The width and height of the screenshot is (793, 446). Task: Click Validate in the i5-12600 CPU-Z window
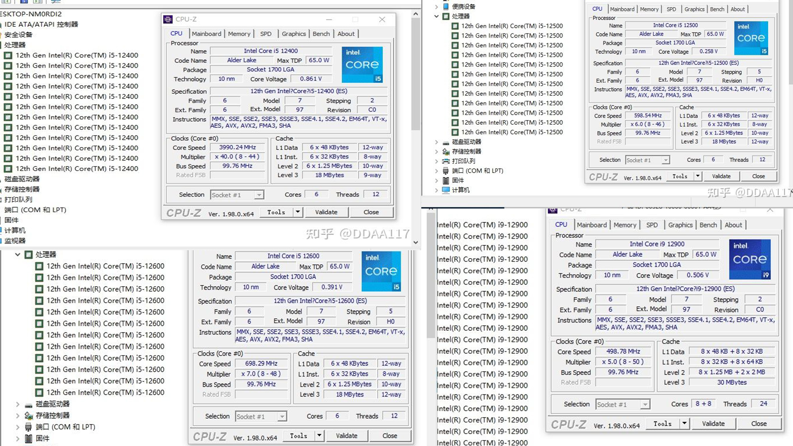[x=347, y=436]
